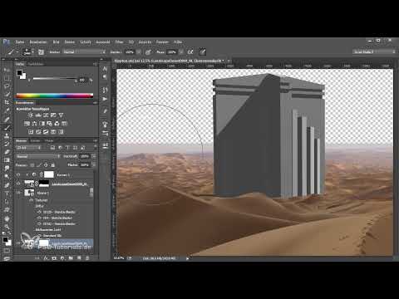The width and height of the screenshot is (399, 299).
Task: Toggle the Brush panel in options bar
Action: (41, 52)
